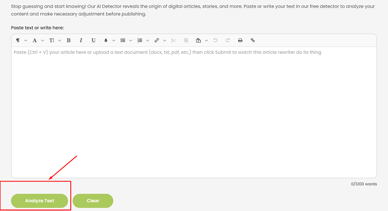Toggle underline formatting
This screenshot has height=211, width=388.
coord(93,40)
